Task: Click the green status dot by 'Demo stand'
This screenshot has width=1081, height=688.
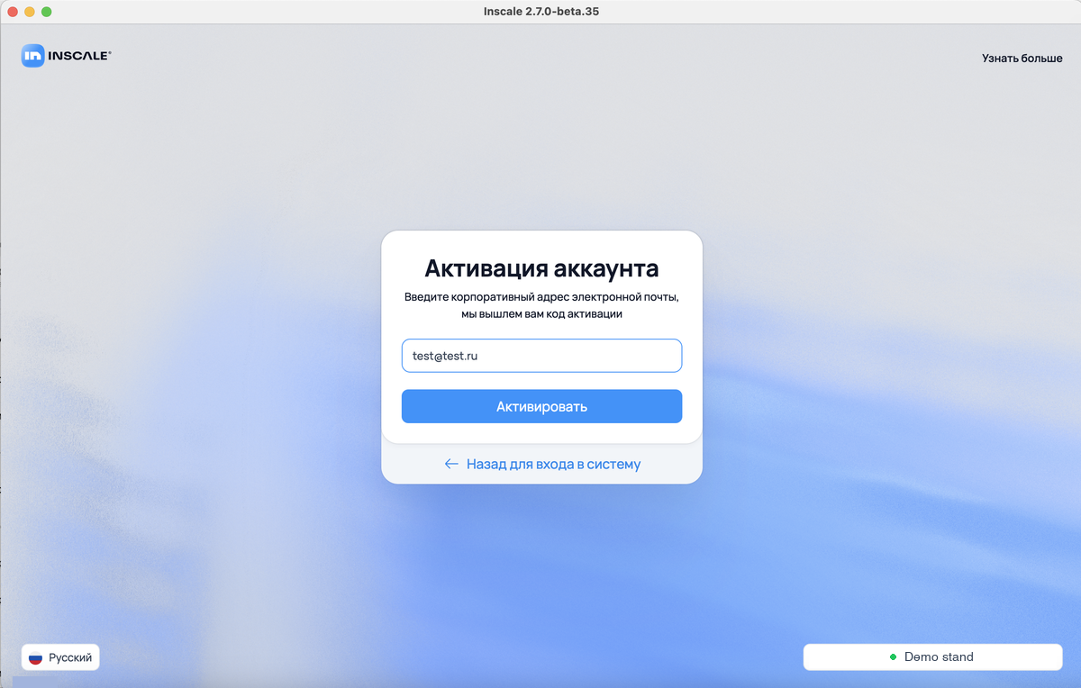Action: pos(893,657)
